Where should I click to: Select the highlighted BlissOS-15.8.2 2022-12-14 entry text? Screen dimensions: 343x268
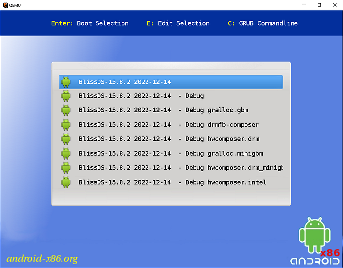tap(124, 82)
